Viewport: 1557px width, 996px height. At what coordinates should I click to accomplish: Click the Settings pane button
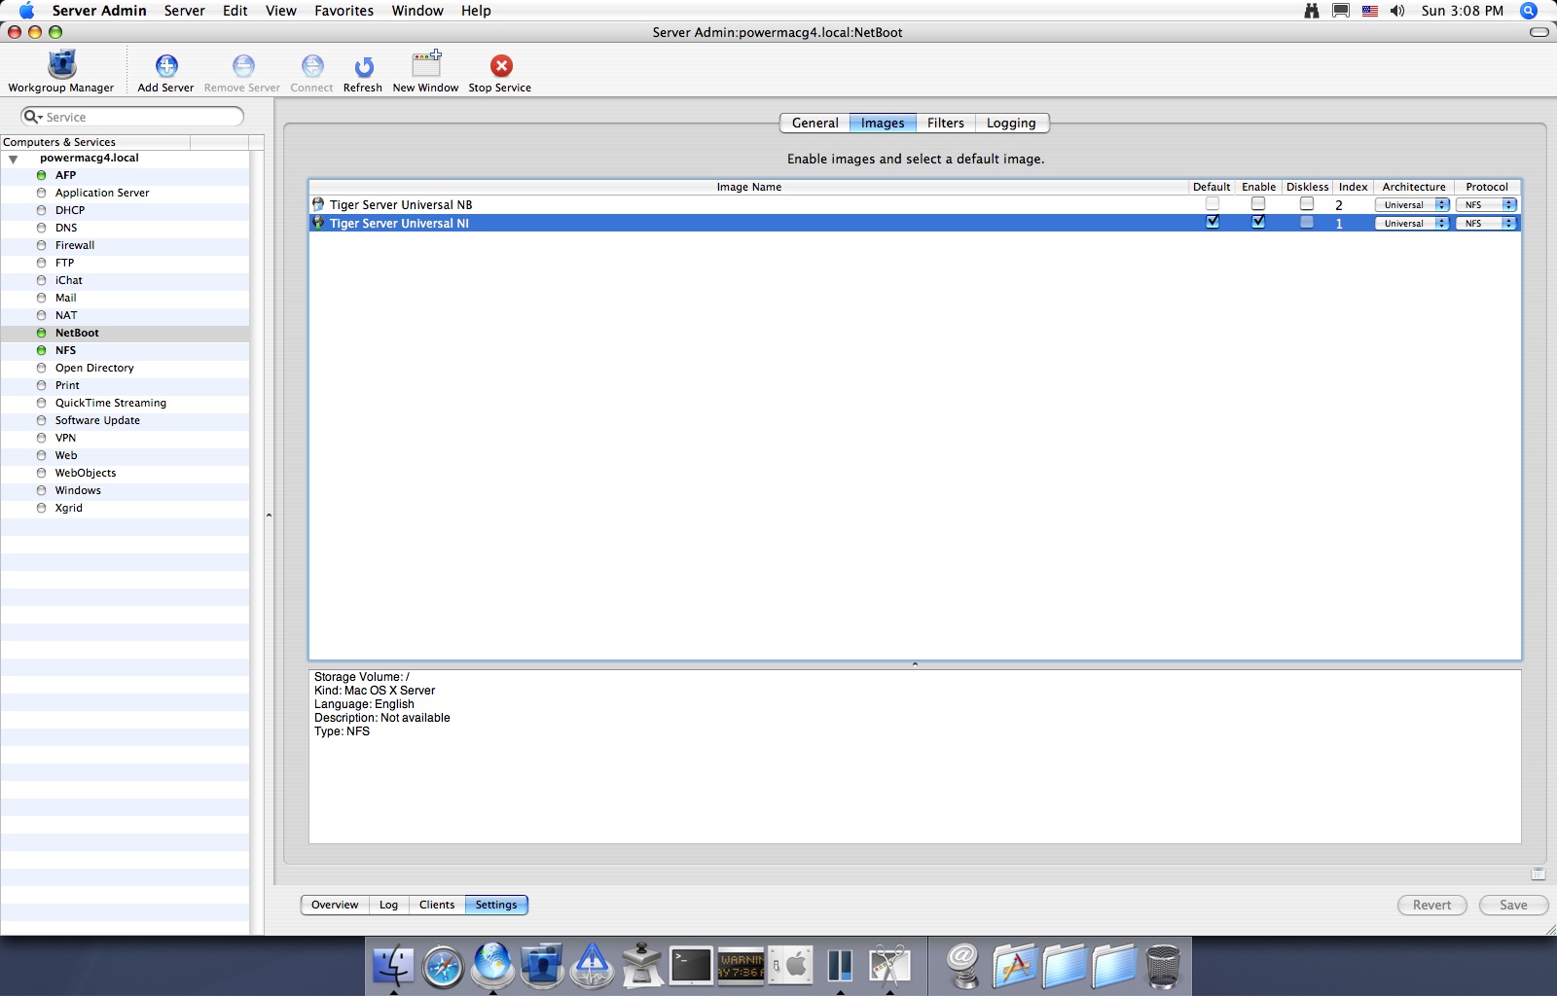tap(496, 905)
